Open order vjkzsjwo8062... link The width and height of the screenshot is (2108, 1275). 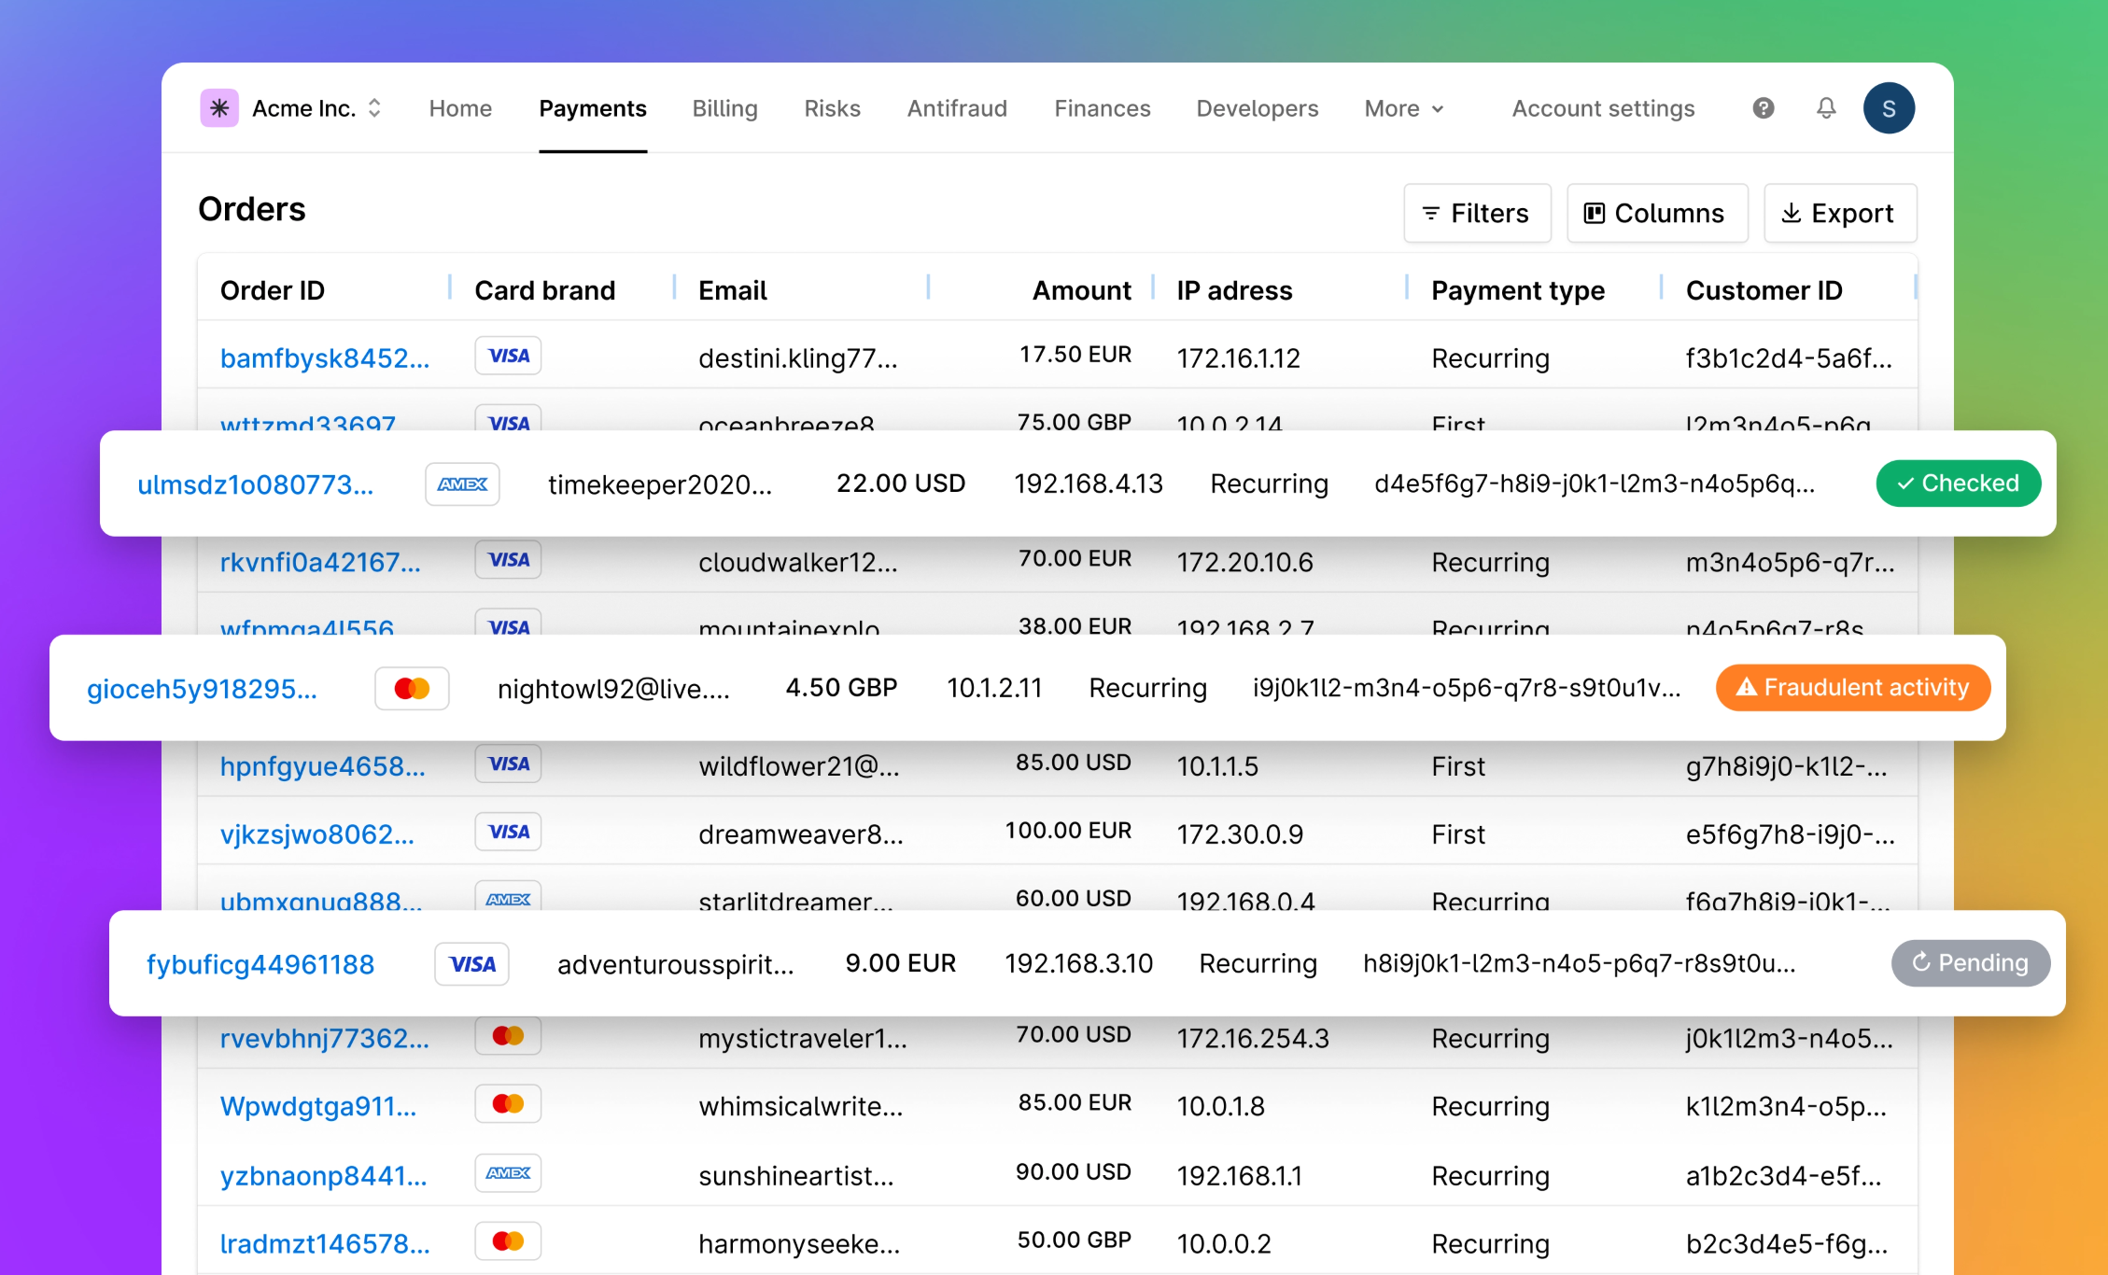317,834
